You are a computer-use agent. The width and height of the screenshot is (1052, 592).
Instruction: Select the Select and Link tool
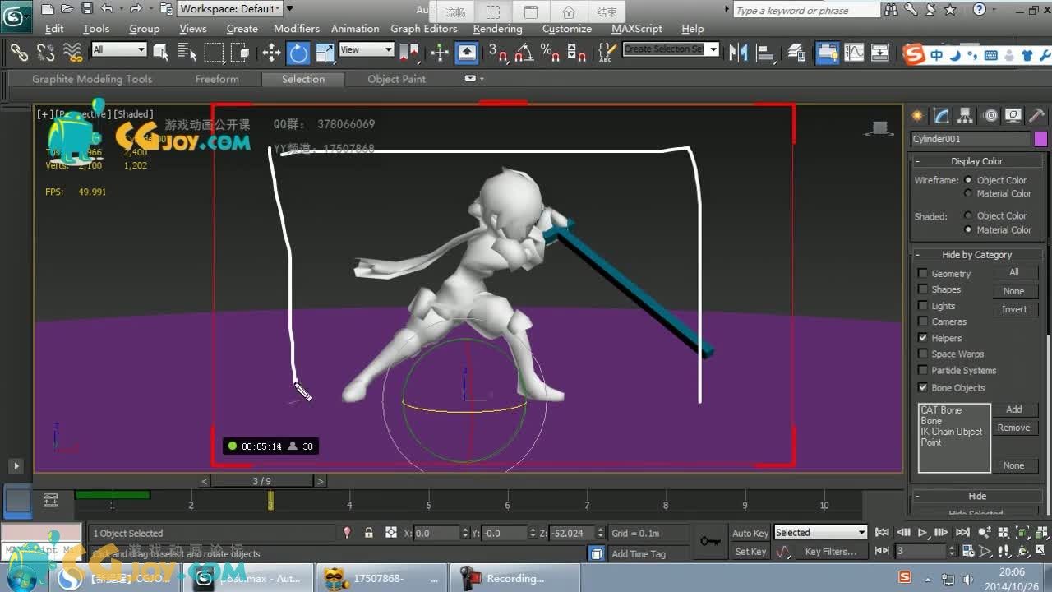click(19, 52)
